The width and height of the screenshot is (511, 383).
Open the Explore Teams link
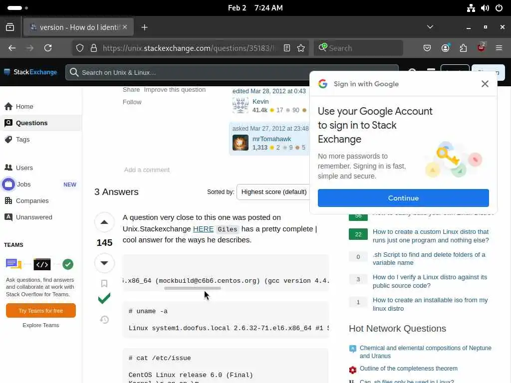click(41, 325)
